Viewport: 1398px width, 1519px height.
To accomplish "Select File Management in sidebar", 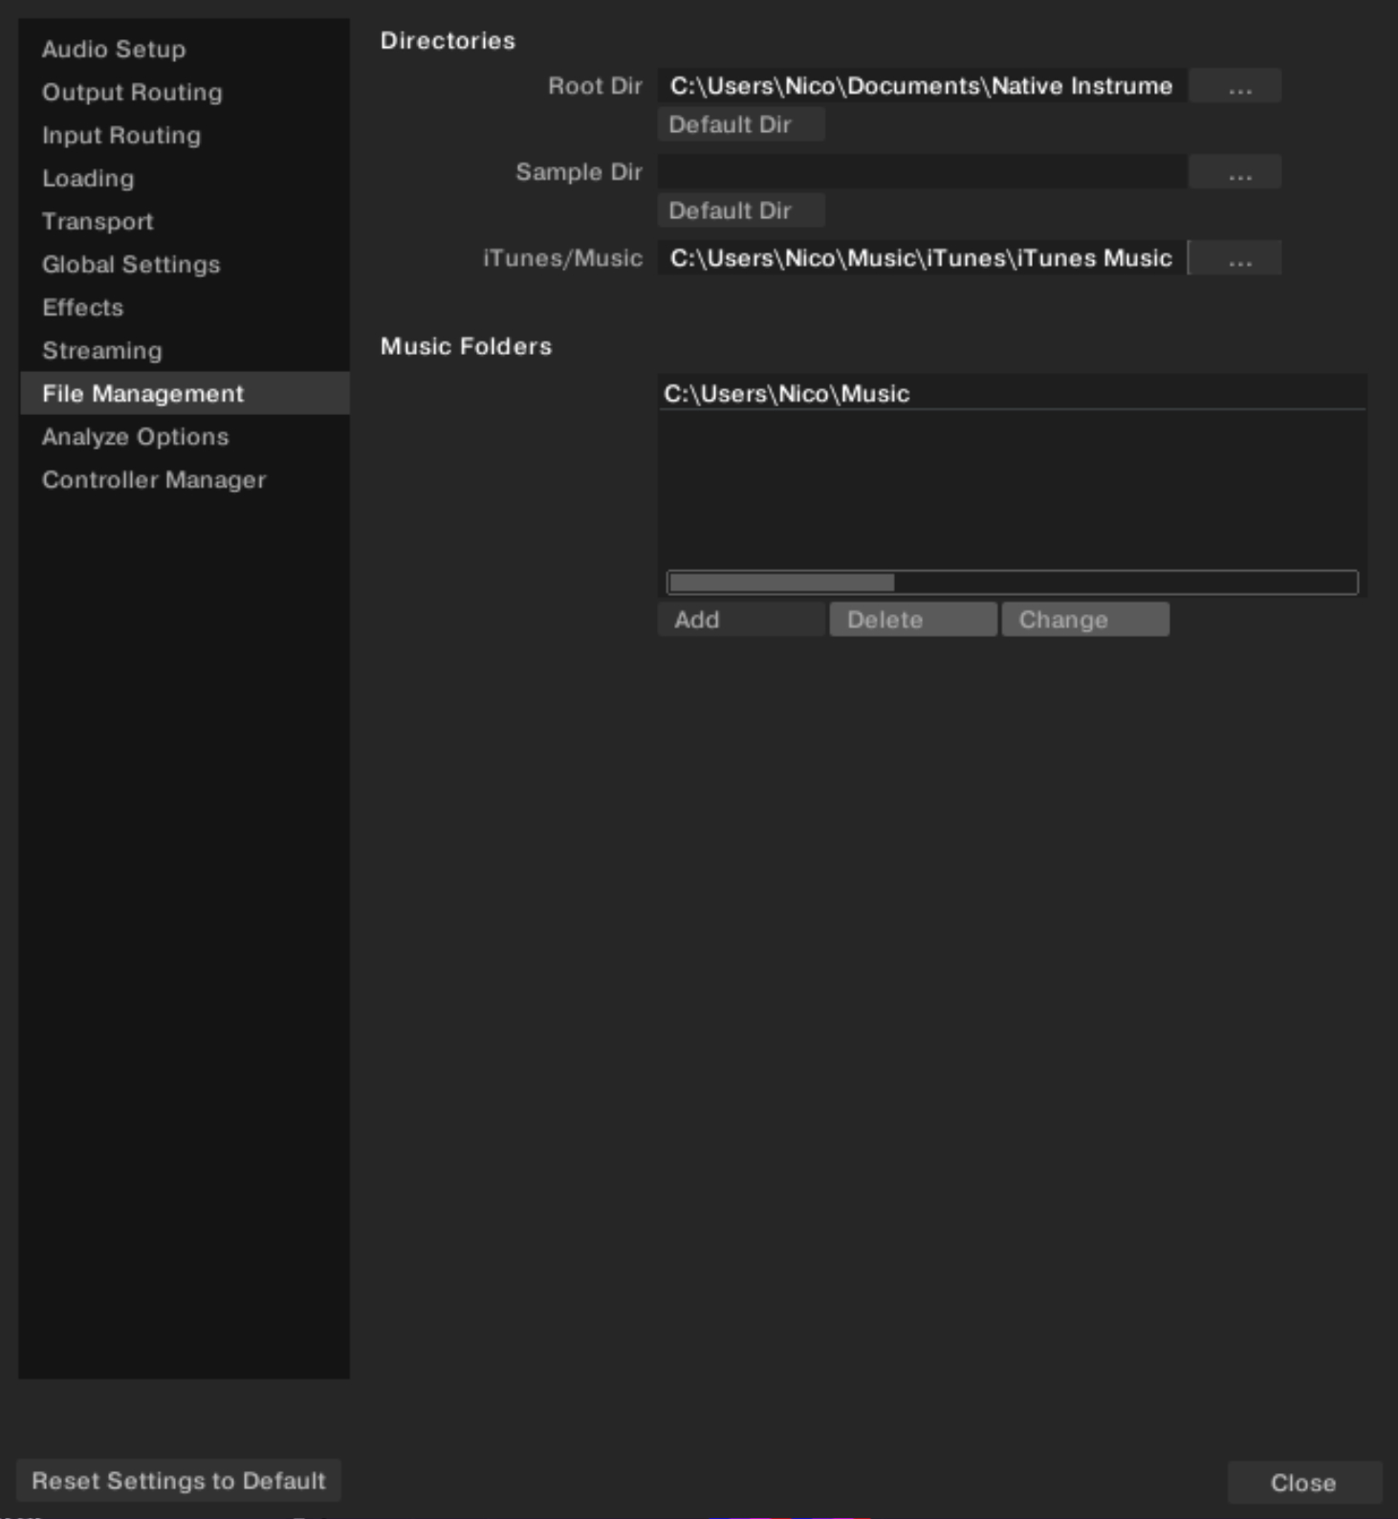I will [x=185, y=393].
